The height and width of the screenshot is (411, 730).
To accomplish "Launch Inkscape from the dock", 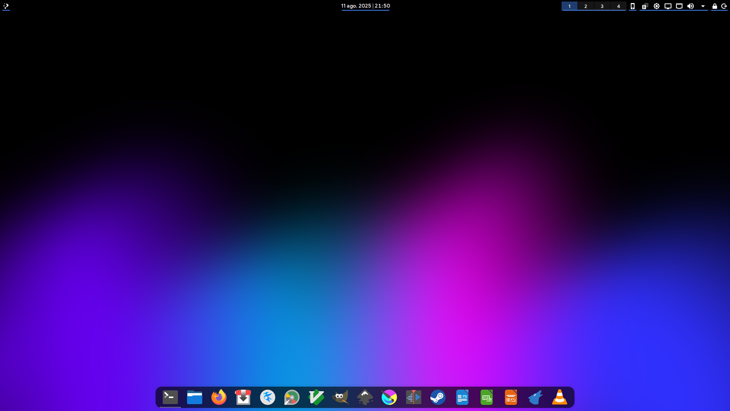I will (x=365, y=397).
